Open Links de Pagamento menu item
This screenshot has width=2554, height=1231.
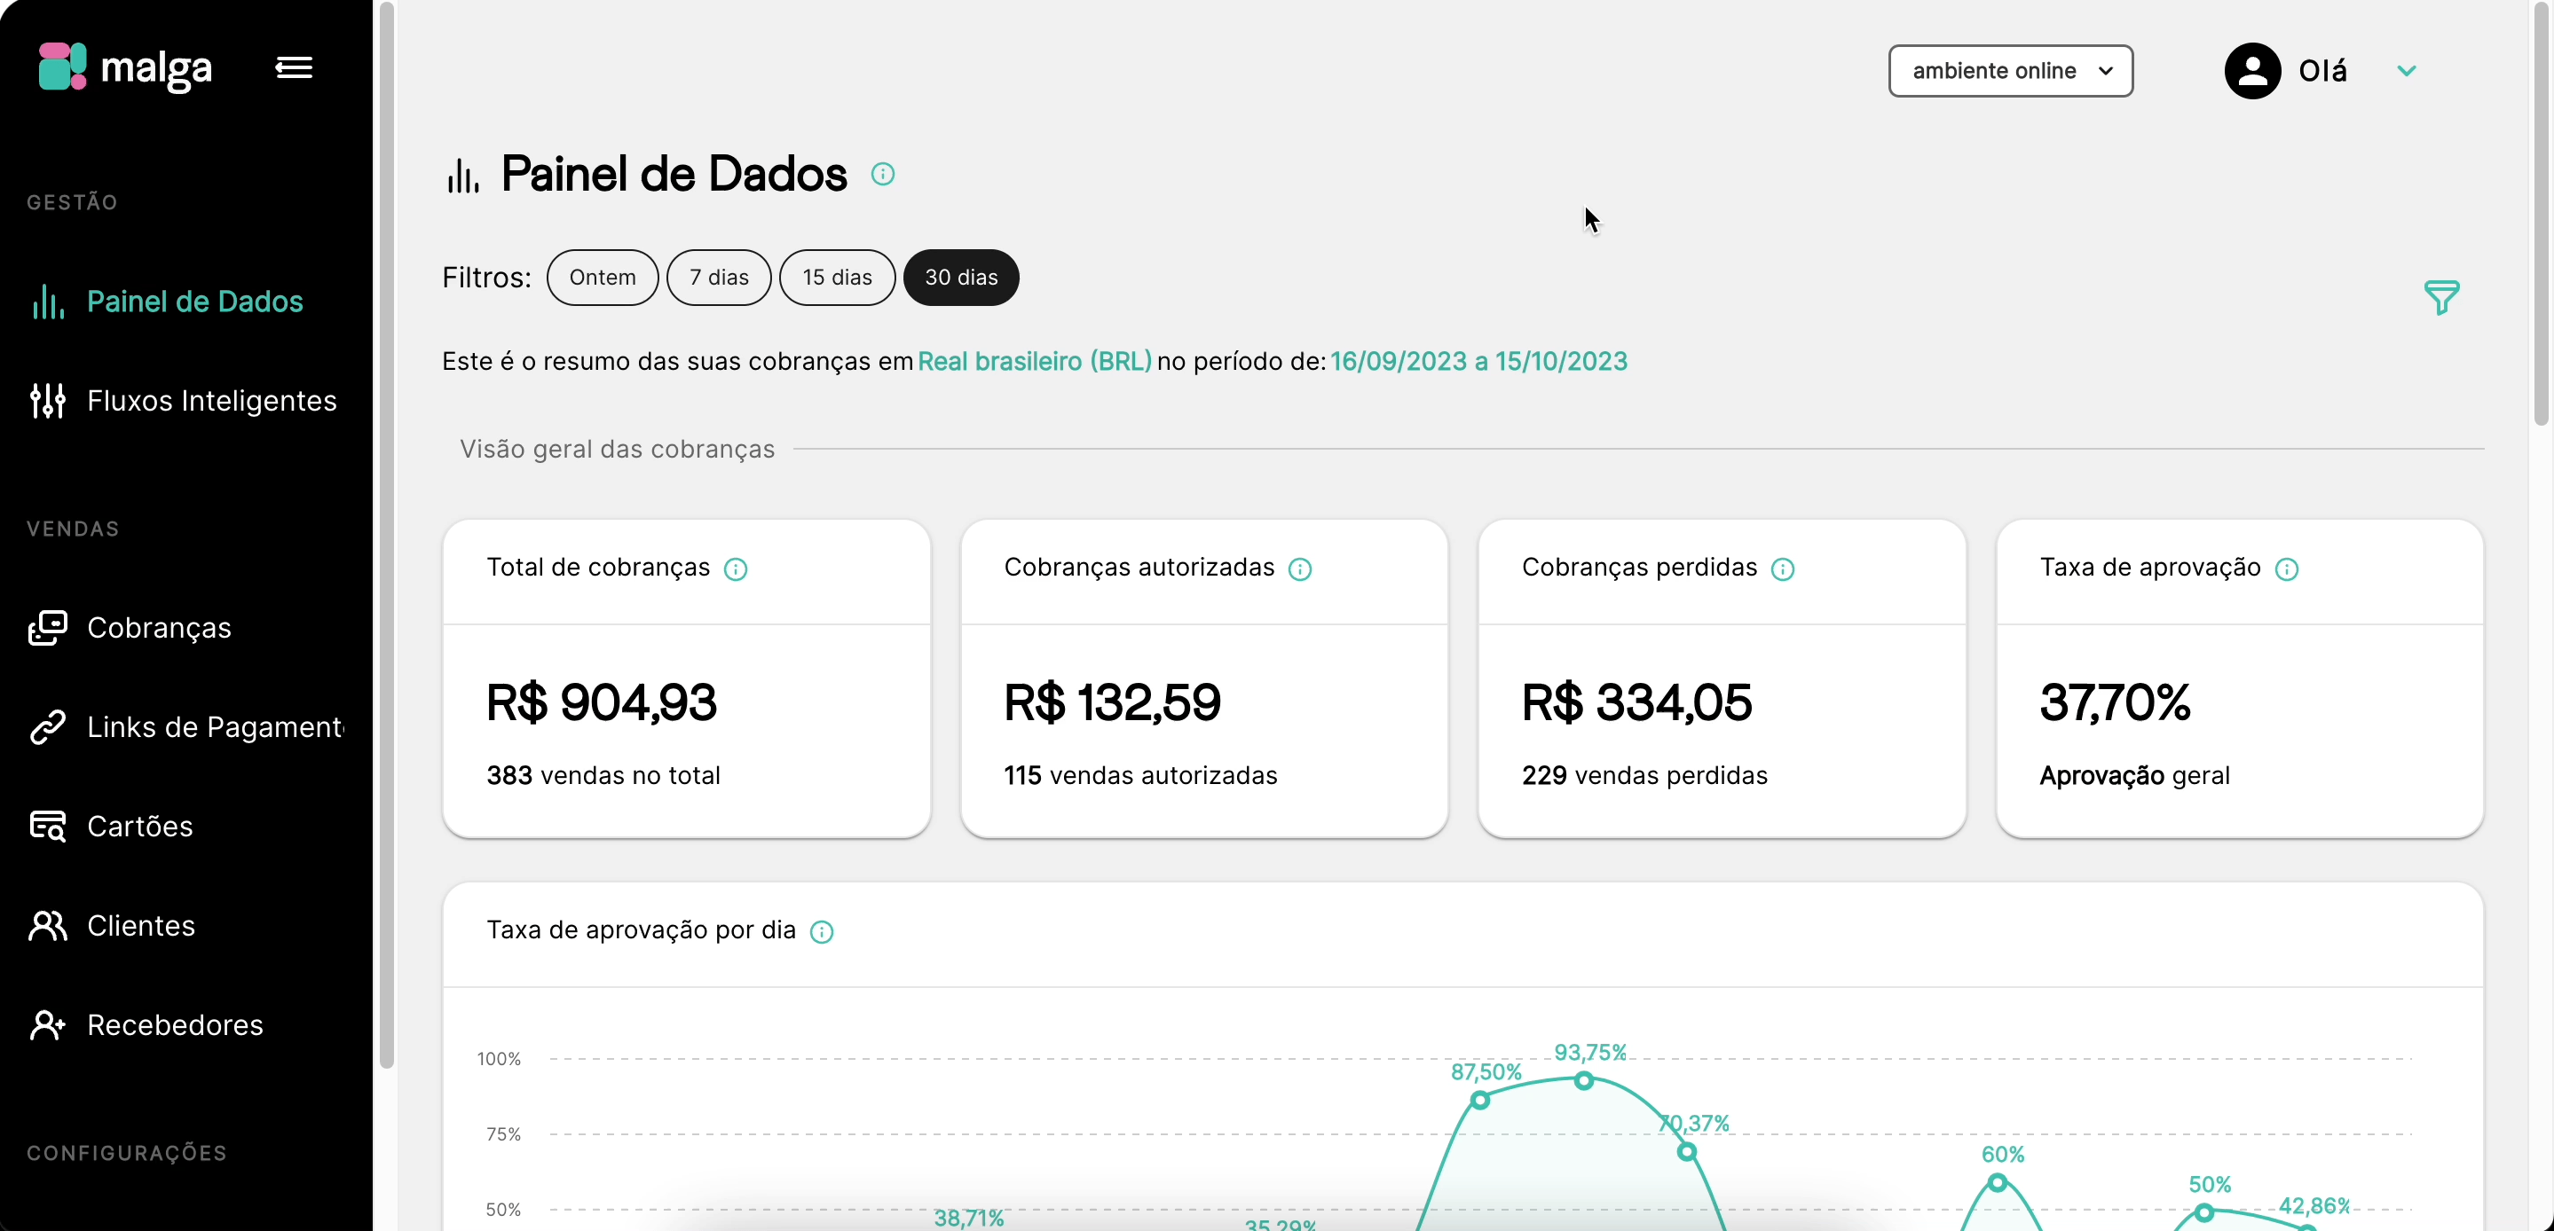click(214, 726)
